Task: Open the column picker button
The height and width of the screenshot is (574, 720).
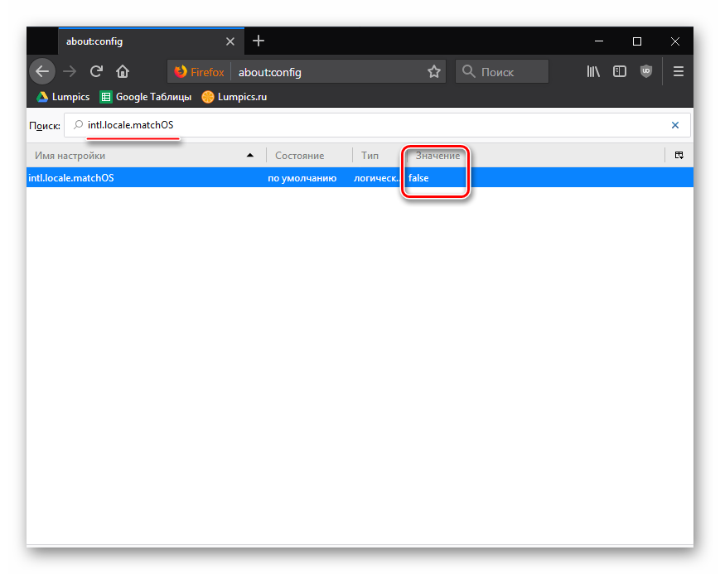Action: click(x=679, y=155)
